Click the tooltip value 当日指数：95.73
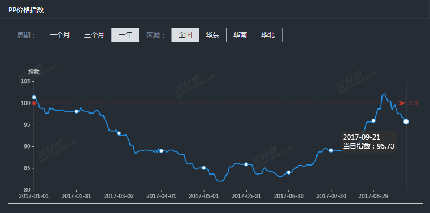Image resolution: width=430 pixels, height=213 pixels. point(368,146)
